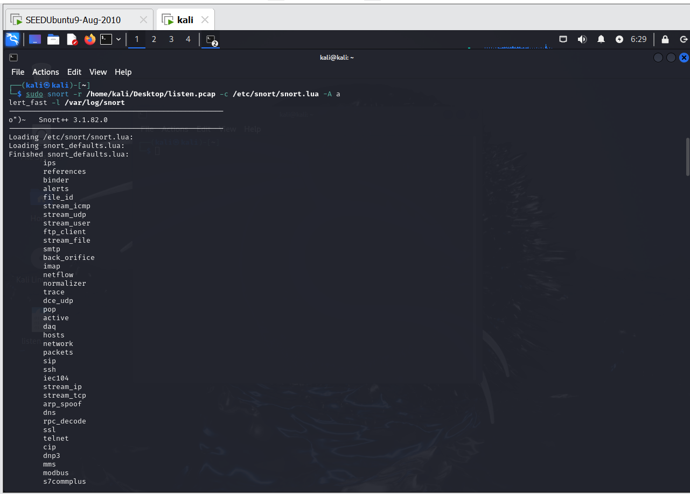Open the power manager tray icon

pos(619,39)
